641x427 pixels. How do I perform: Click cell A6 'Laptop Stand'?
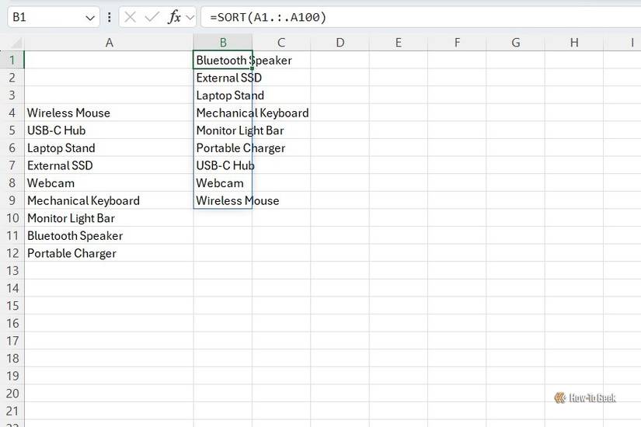point(109,148)
